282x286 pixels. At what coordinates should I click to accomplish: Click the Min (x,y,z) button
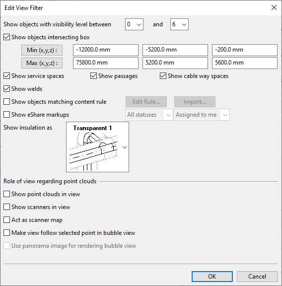[42, 50]
